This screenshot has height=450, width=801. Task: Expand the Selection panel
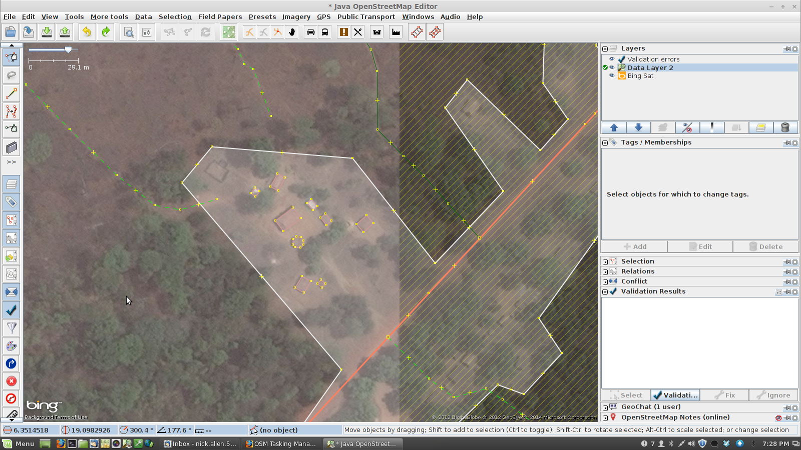[x=605, y=262]
